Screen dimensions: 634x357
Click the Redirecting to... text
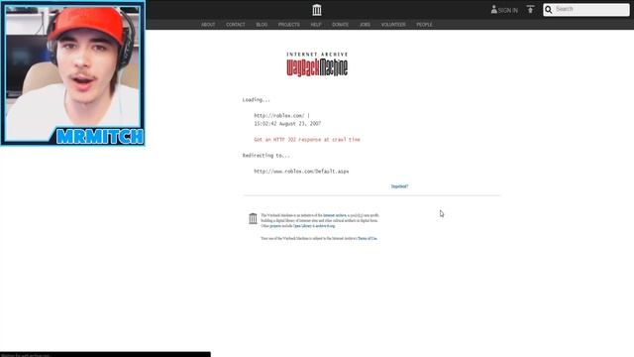pyautogui.click(x=266, y=156)
